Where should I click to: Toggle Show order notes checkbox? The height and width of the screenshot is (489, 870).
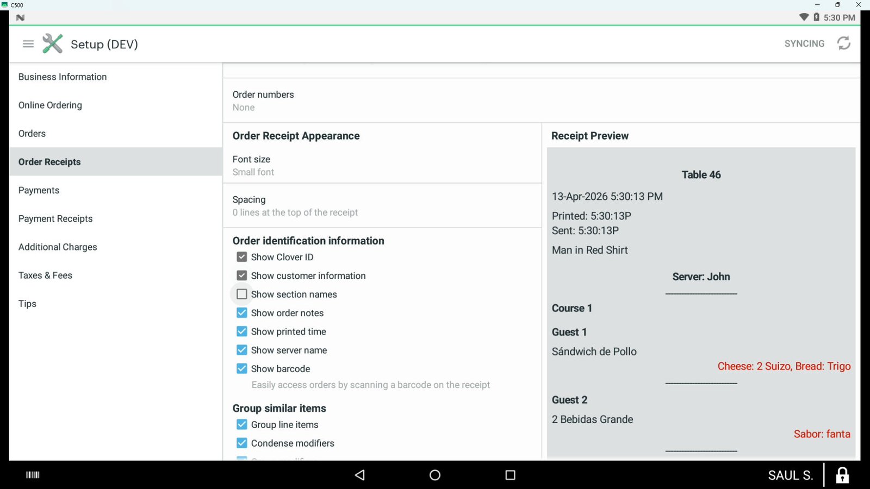tap(242, 313)
